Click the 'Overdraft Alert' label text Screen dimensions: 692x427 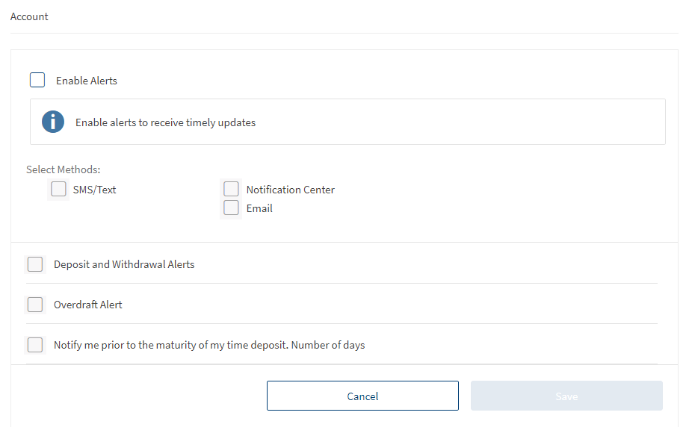(x=88, y=305)
